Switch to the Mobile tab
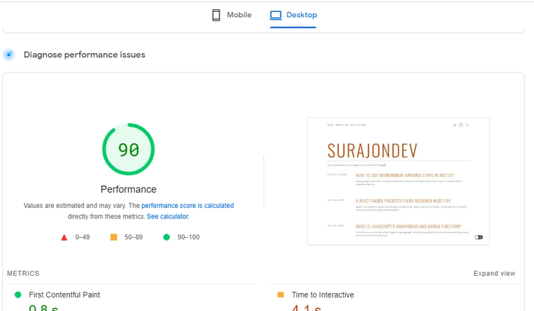 coord(232,15)
